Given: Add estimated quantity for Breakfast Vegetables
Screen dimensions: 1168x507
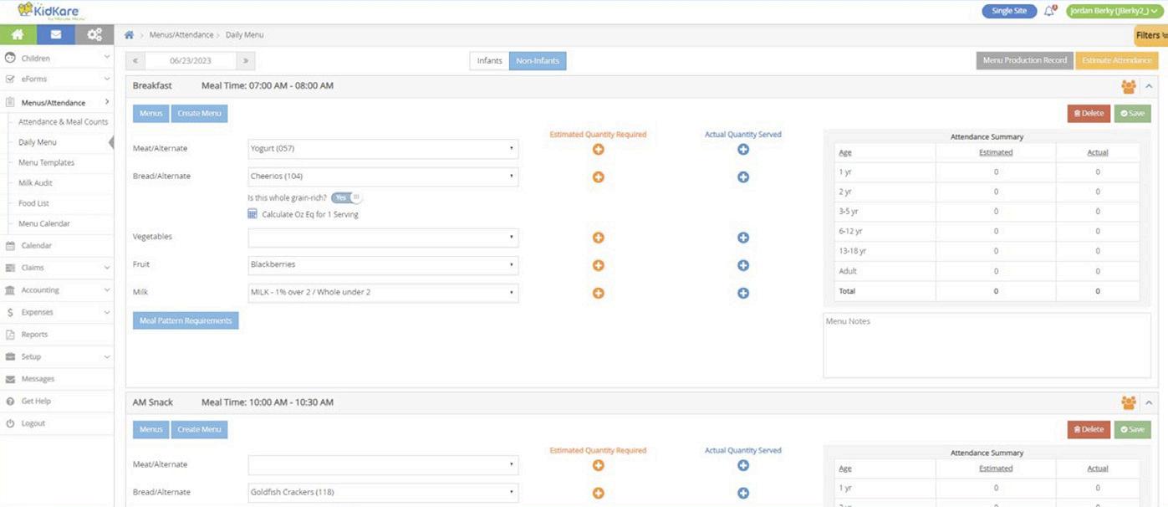Looking at the screenshot, I should click(x=598, y=238).
